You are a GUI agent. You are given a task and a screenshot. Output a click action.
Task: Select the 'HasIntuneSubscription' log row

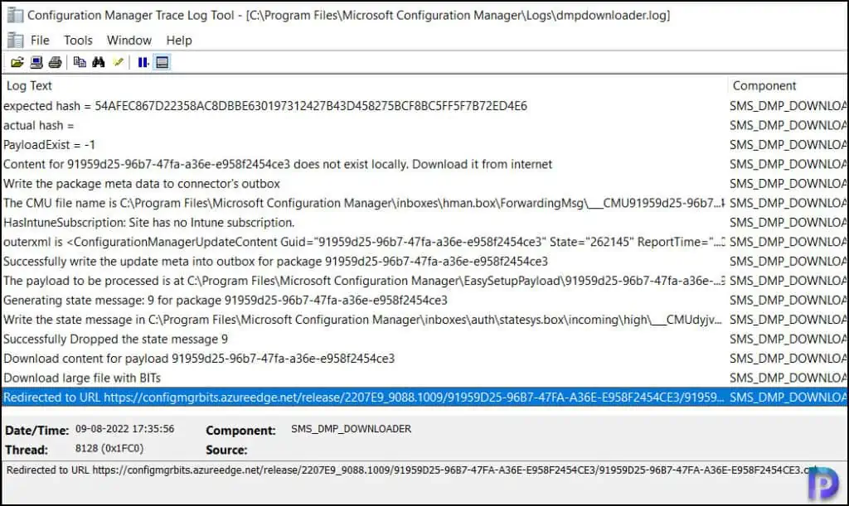[424, 223]
